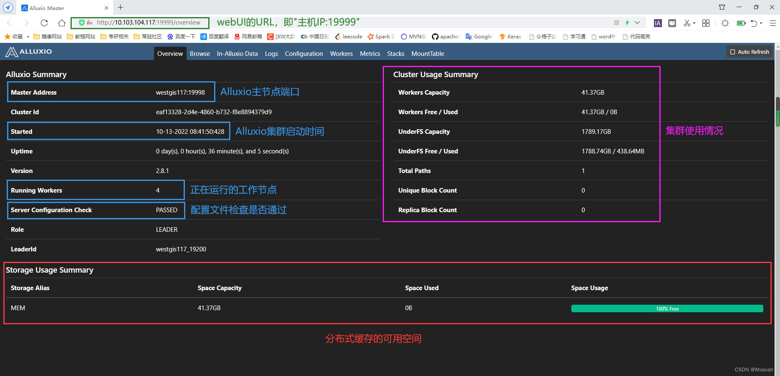The image size is (780, 376).
Task: Click the green lightning speed mode icon
Action: [627, 23]
